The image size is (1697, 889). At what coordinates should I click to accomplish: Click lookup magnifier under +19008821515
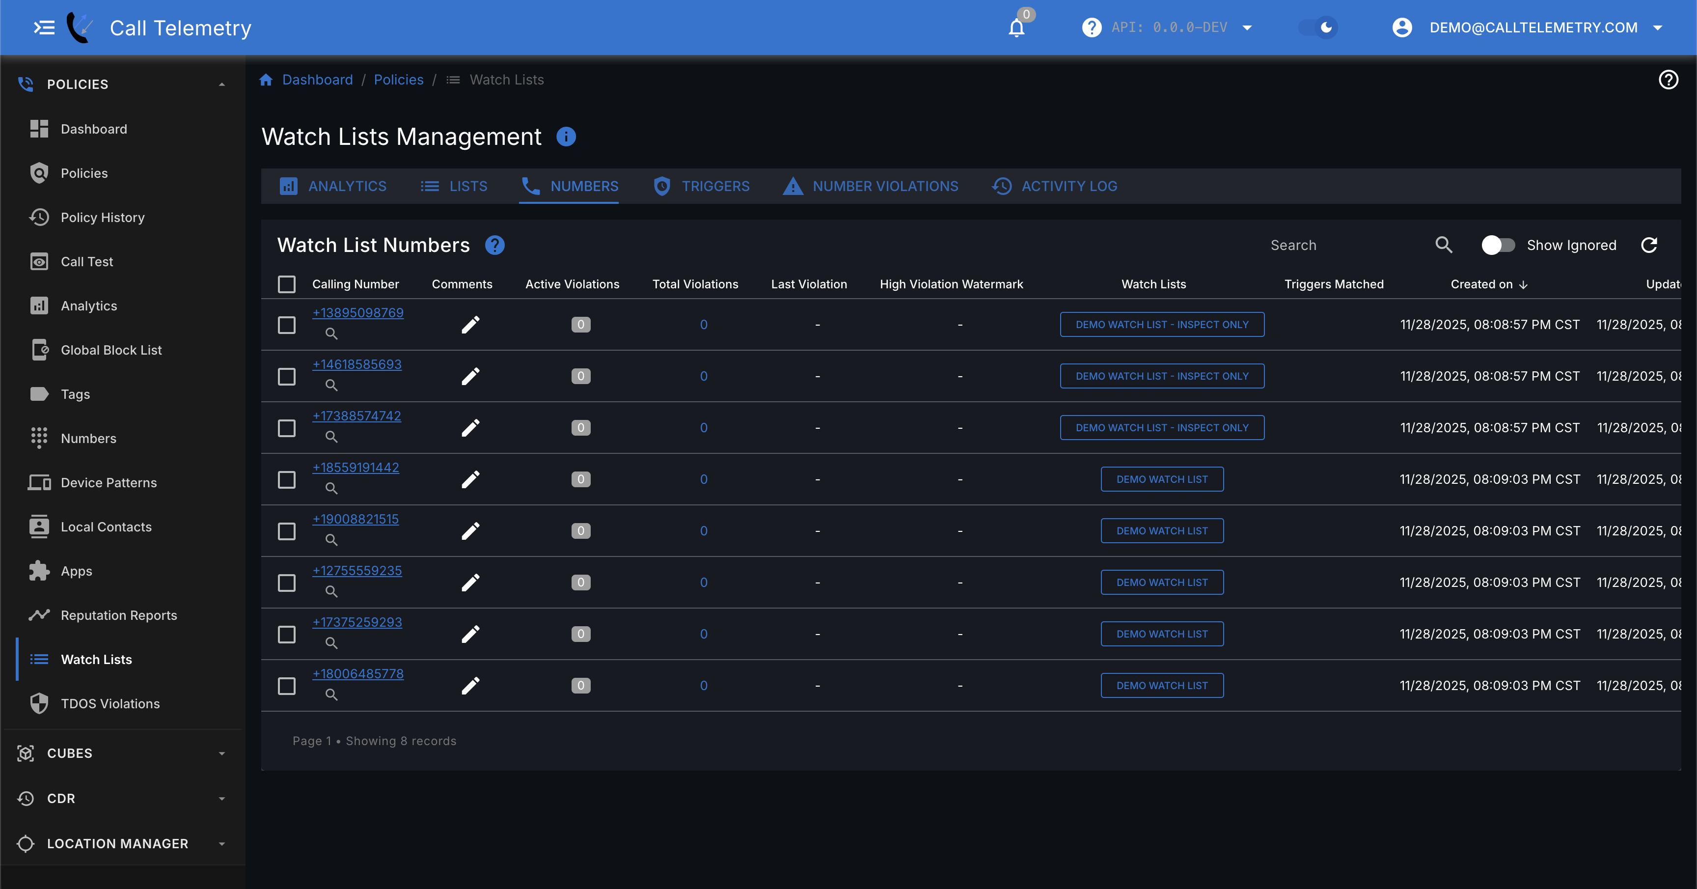click(x=331, y=540)
